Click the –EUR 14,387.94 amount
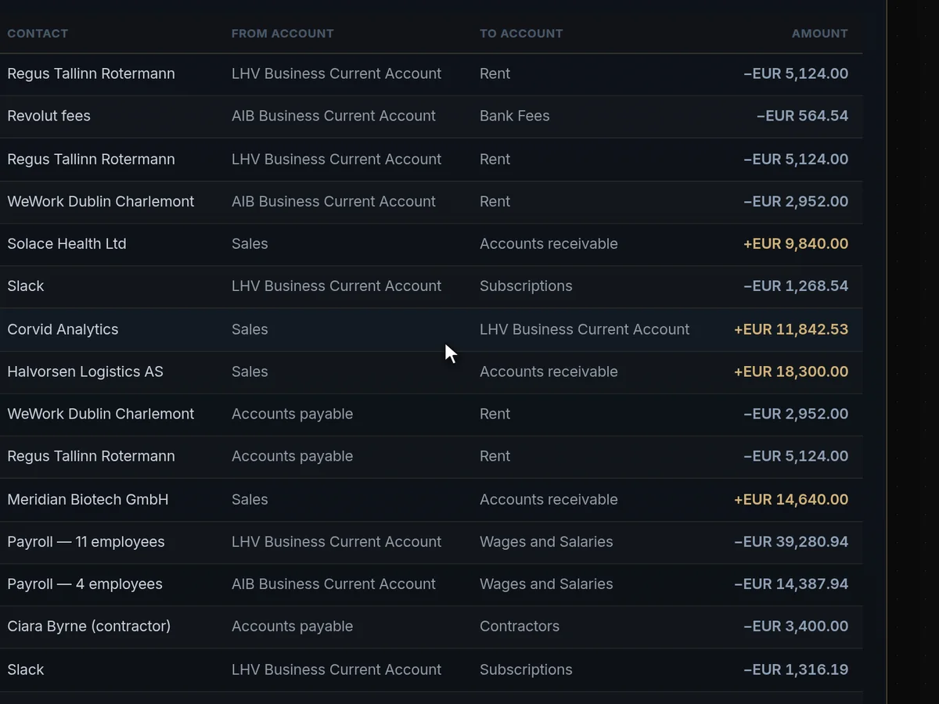This screenshot has width=939, height=704. click(790, 584)
